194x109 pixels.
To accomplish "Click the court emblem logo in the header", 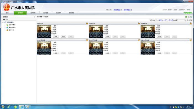I will tap(6, 7).
